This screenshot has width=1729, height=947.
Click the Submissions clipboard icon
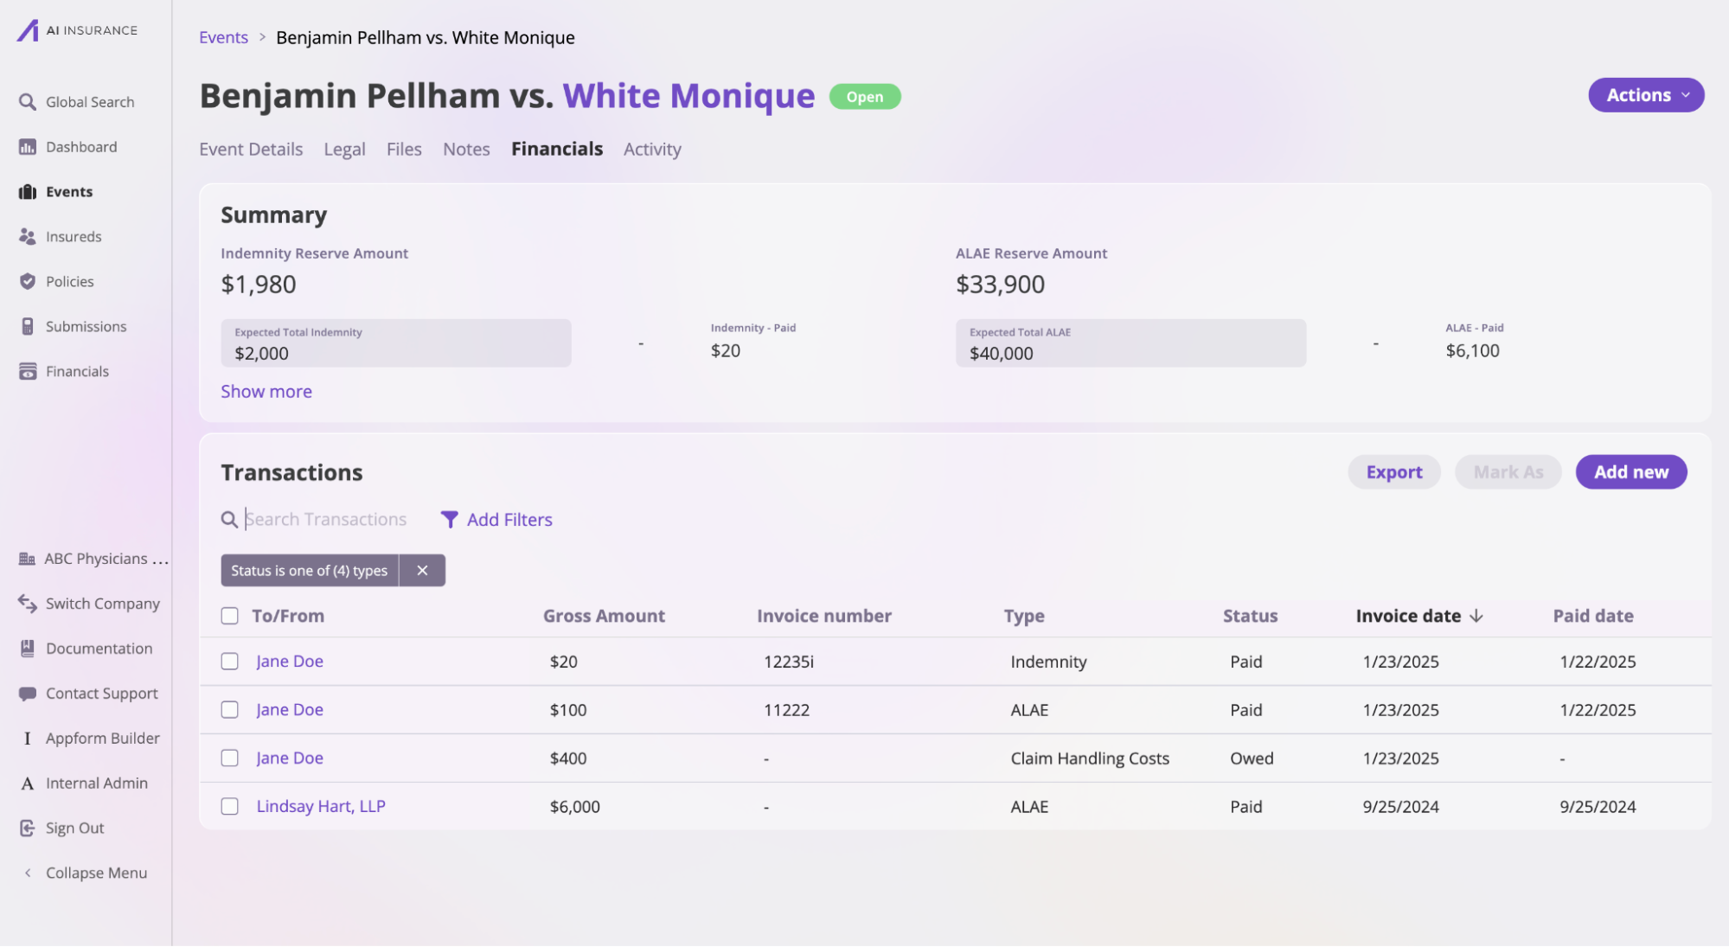click(x=28, y=327)
